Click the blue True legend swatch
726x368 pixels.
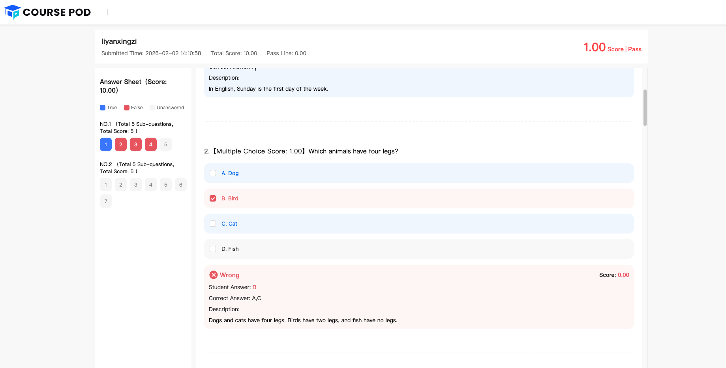103,108
